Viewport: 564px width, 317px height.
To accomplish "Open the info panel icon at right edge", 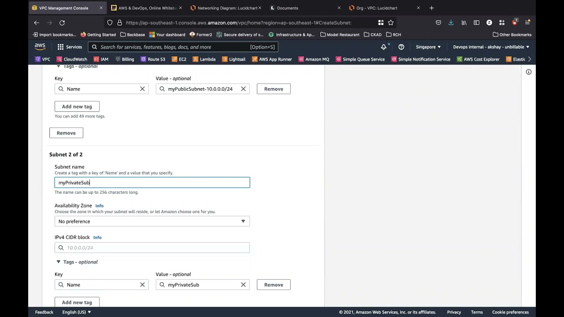I will tap(529, 72).
